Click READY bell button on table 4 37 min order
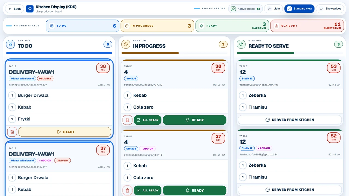This screenshot has width=349, height=196. point(195,191)
